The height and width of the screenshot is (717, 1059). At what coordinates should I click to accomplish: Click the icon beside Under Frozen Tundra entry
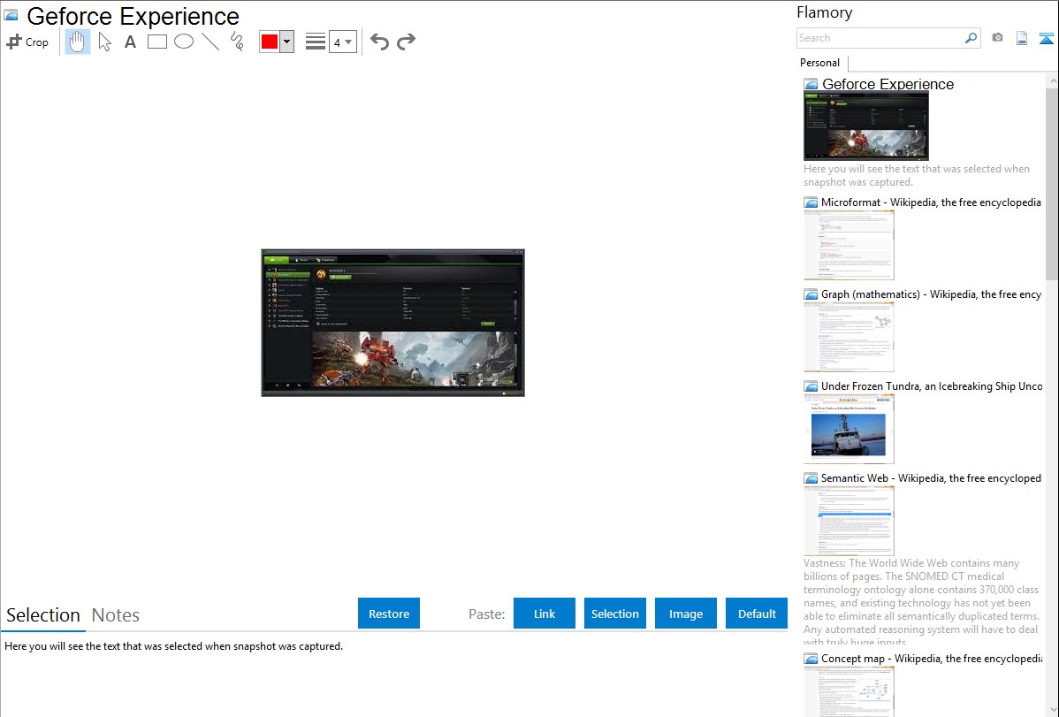(x=811, y=386)
